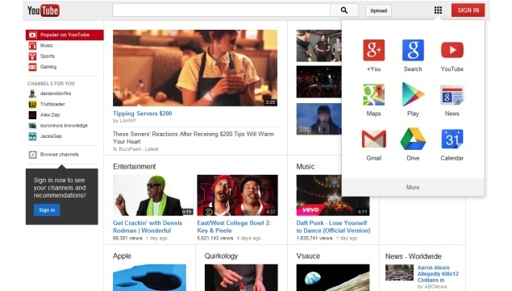
Task: Open the Gmail app icon
Action: click(x=373, y=139)
